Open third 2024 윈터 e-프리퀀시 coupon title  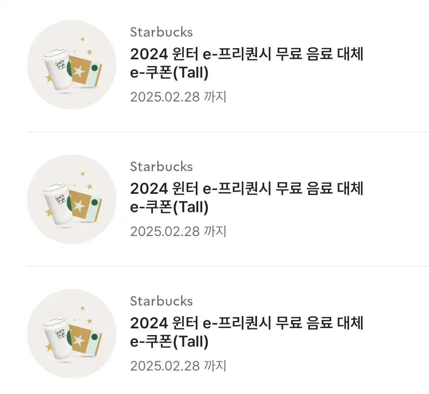point(247,332)
